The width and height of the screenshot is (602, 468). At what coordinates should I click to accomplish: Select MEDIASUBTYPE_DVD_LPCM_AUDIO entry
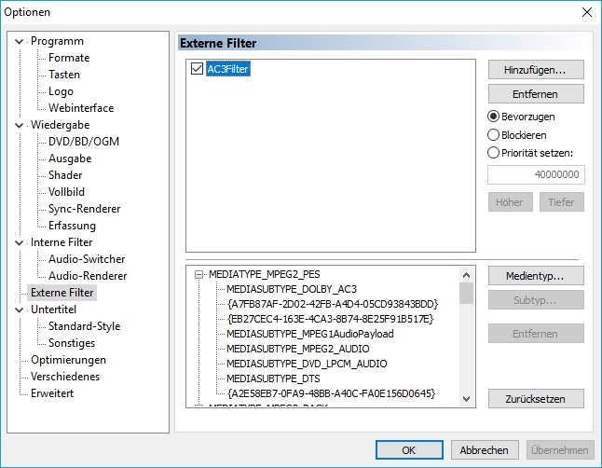[307, 364]
